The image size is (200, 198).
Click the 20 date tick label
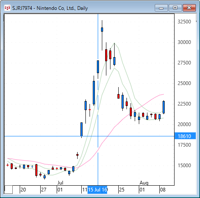23,190
